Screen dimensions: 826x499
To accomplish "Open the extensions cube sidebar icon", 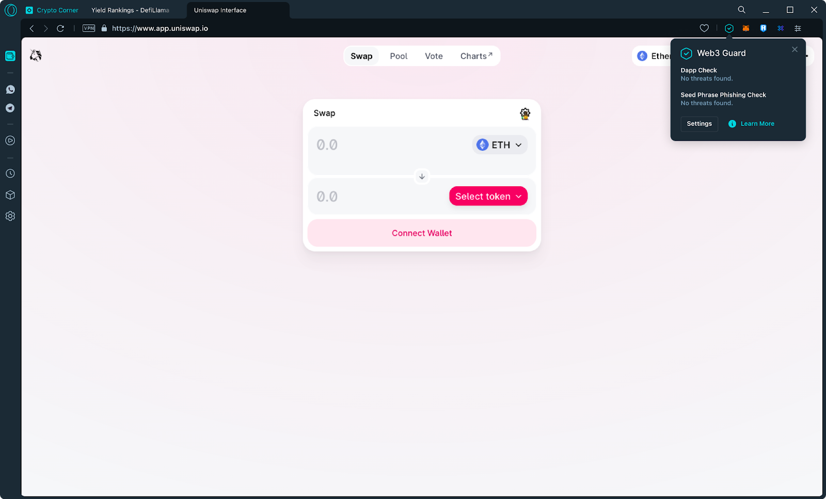I will [10, 195].
